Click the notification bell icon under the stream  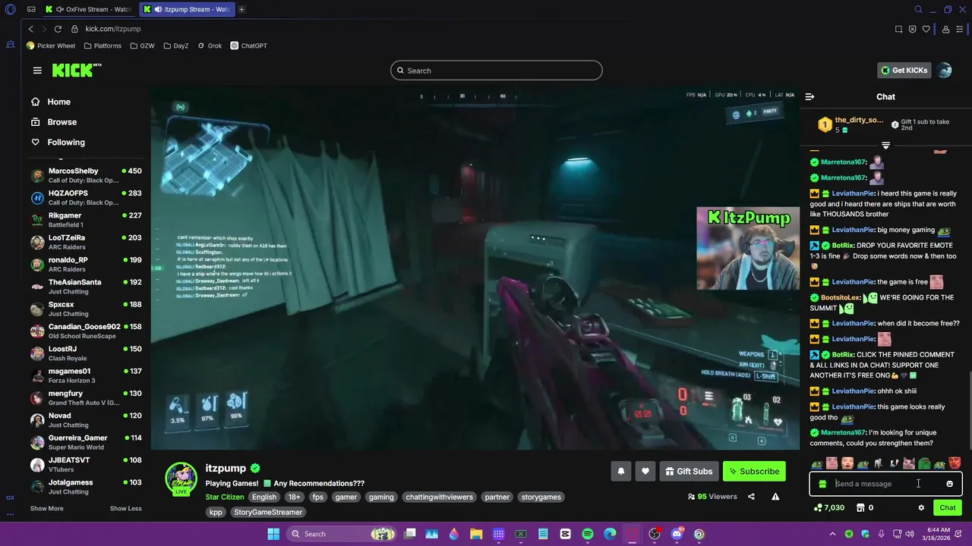coord(620,471)
